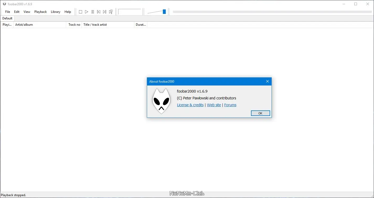Click the Playback stopped status bar text
Screen dimensions: 374x198
coord(13,195)
